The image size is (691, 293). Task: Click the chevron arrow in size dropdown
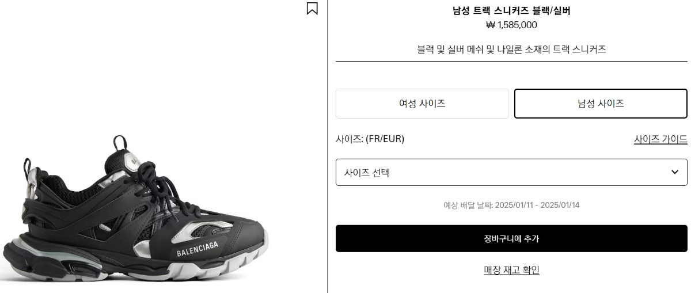coord(675,172)
